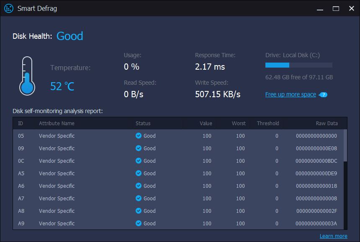360x242 pixels.
Task: Click ID cell A9
Action: coord(21,224)
